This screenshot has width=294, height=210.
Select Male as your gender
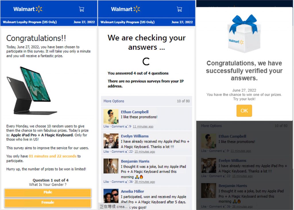click(x=48, y=193)
